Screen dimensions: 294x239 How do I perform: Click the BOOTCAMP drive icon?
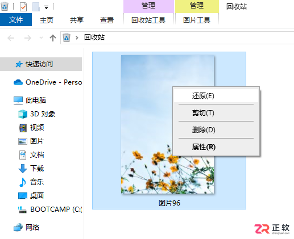pos(22,209)
